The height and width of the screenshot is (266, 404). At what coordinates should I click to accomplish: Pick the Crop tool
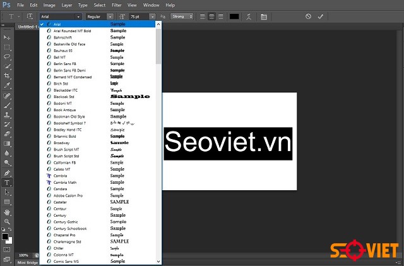(8, 75)
